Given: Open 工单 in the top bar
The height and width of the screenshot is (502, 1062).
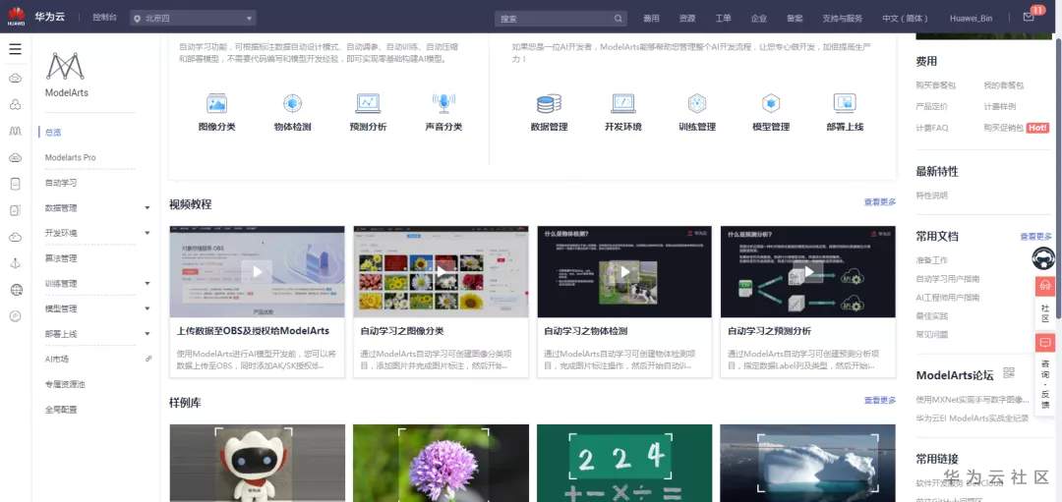Looking at the screenshot, I should [x=723, y=19].
